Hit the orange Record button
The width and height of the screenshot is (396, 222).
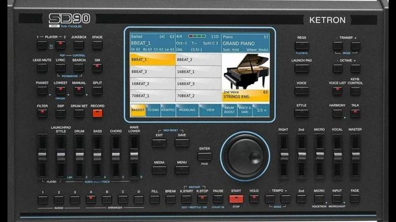pyautogui.click(x=98, y=113)
